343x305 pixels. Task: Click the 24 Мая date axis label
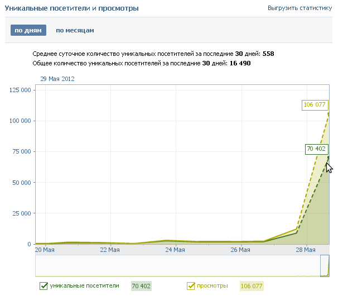175,250
